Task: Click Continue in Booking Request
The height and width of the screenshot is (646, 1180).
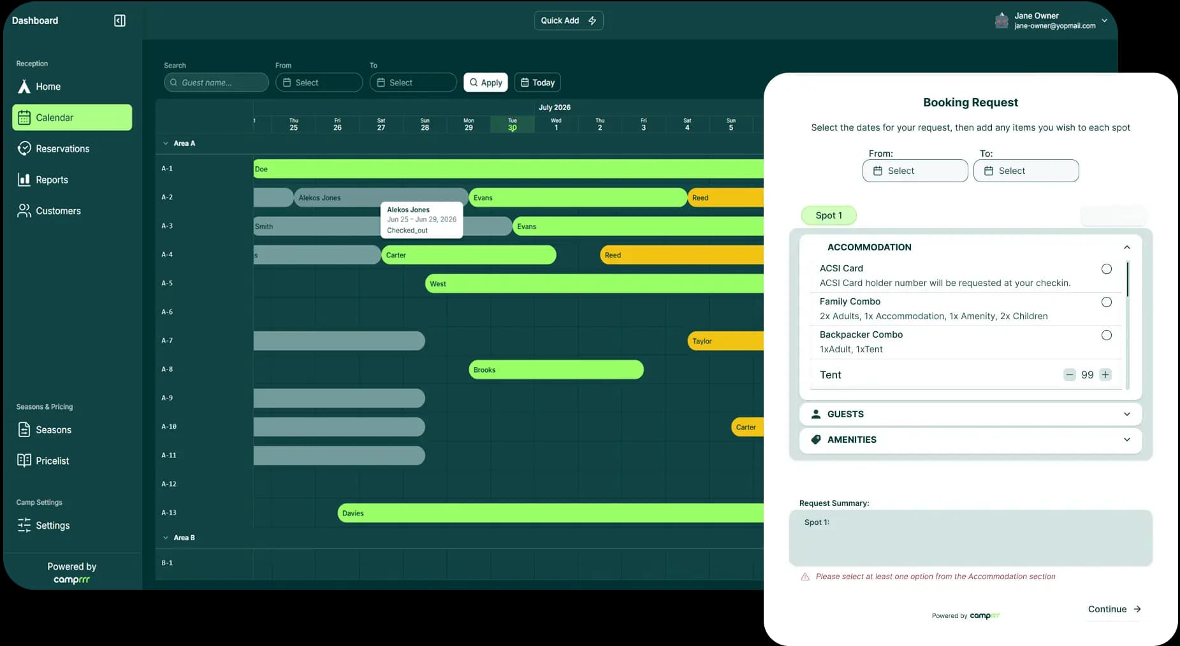Action: coord(1114,609)
